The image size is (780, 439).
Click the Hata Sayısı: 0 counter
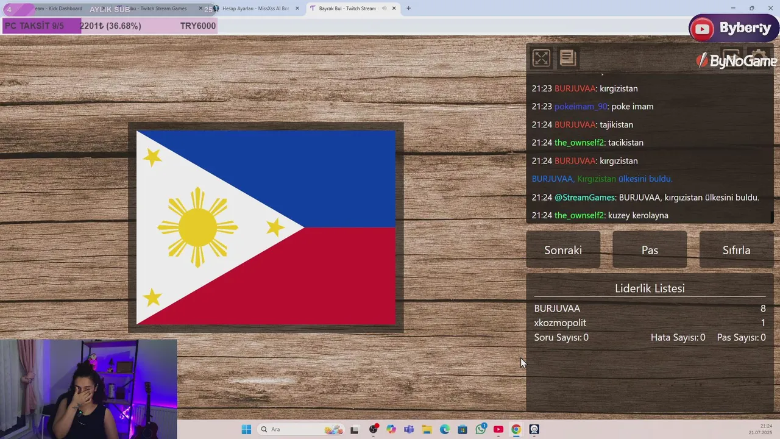[678, 337]
